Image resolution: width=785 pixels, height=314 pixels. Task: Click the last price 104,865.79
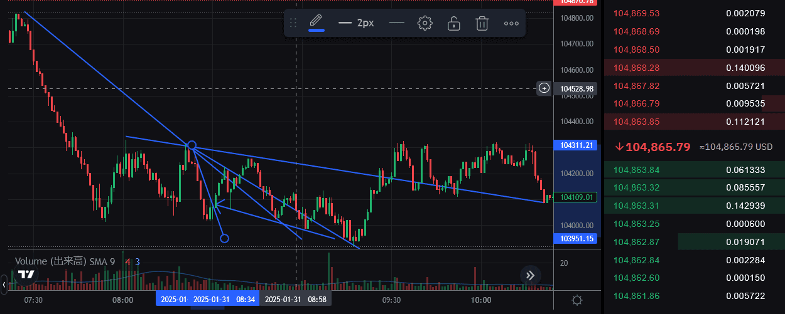tap(657, 147)
